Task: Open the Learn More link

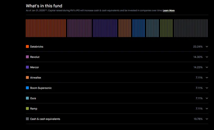Action: click(x=169, y=10)
